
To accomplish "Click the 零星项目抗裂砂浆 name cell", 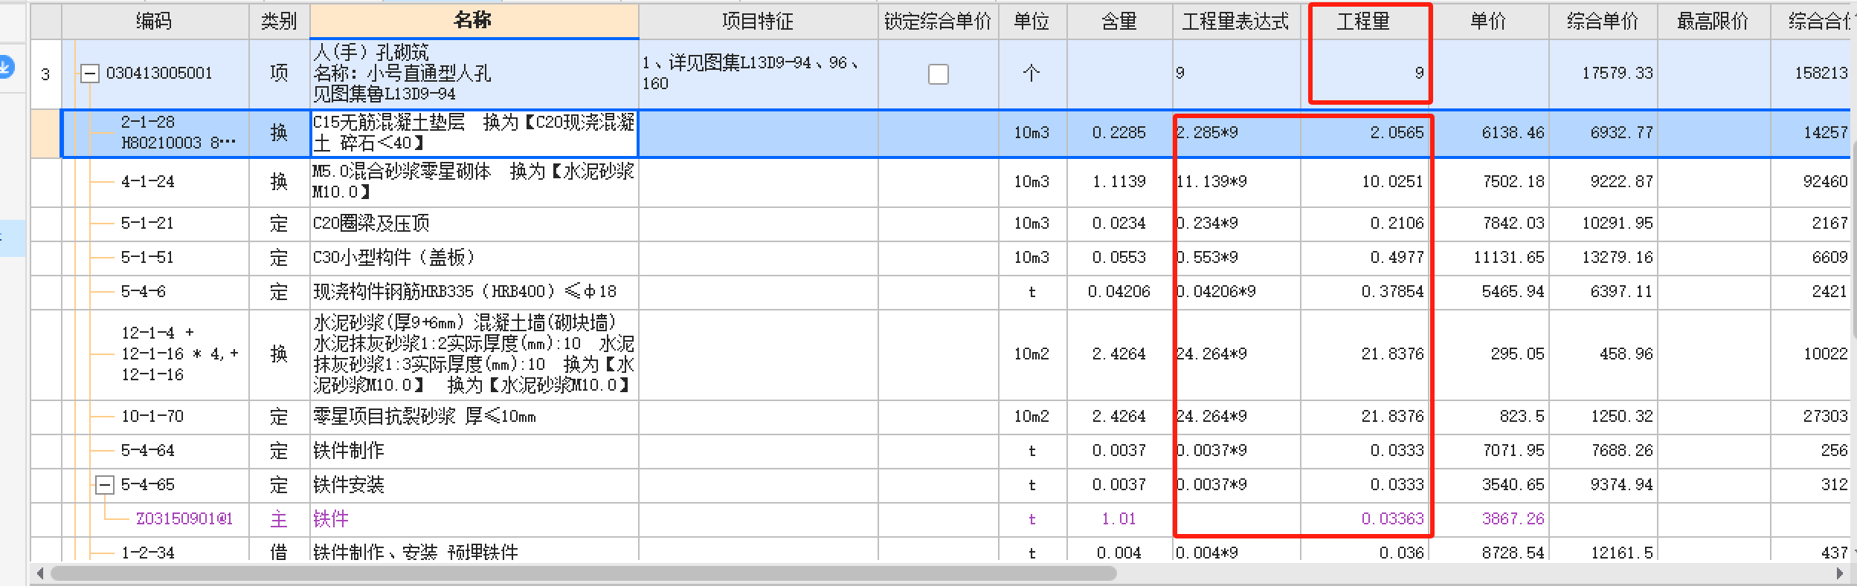I will click(x=474, y=417).
